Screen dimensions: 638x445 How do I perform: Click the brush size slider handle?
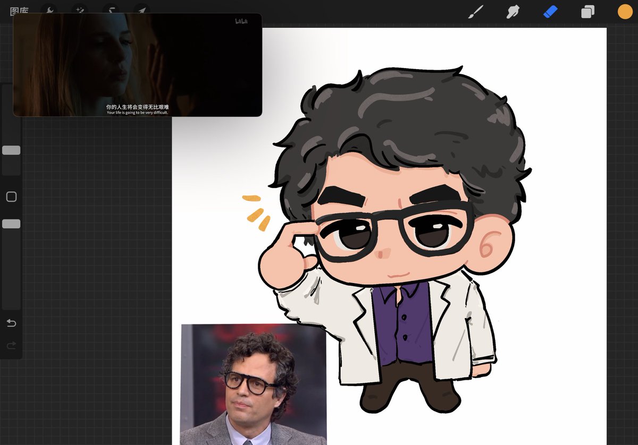coord(11,150)
